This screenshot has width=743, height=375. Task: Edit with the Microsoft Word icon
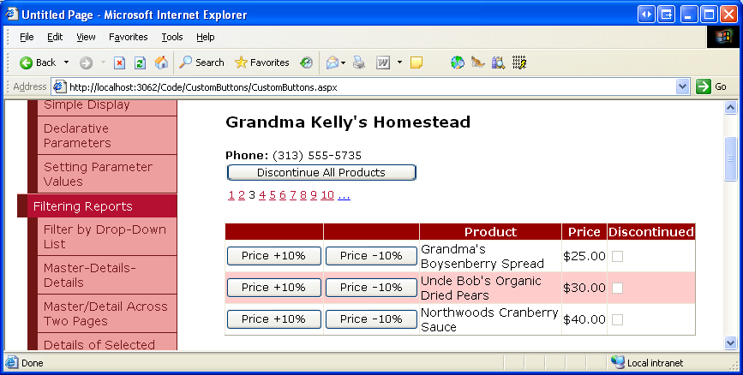(x=383, y=62)
